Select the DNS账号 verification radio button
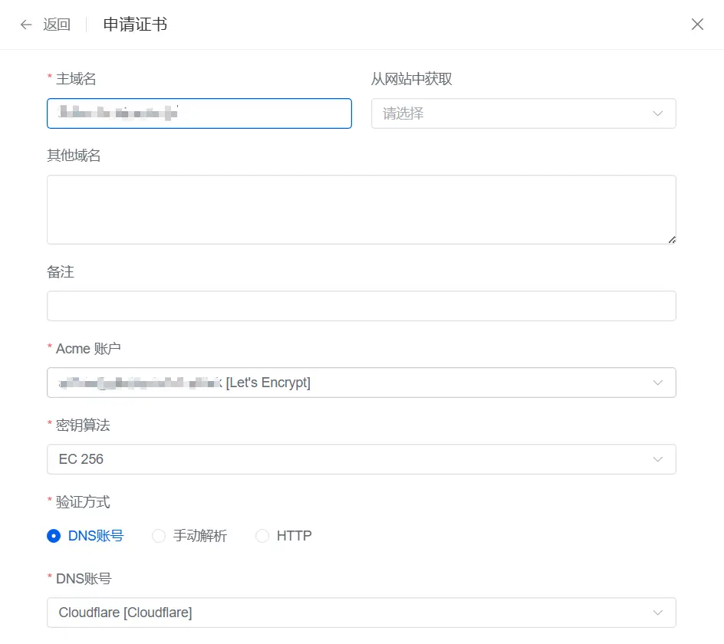This screenshot has height=644, width=724. [54, 536]
